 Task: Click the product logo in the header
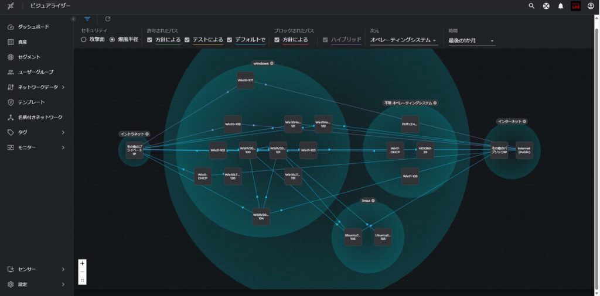coord(11,6)
